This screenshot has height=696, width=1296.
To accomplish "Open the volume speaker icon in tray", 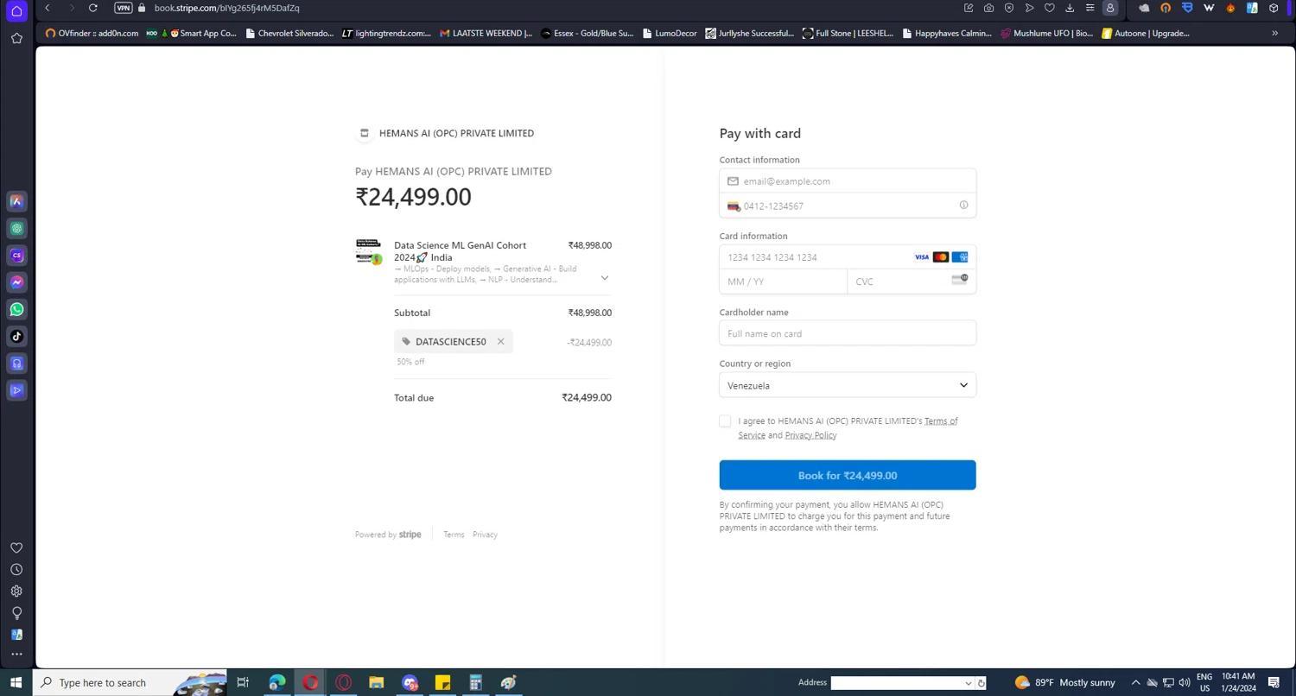I will (1185, 683).
